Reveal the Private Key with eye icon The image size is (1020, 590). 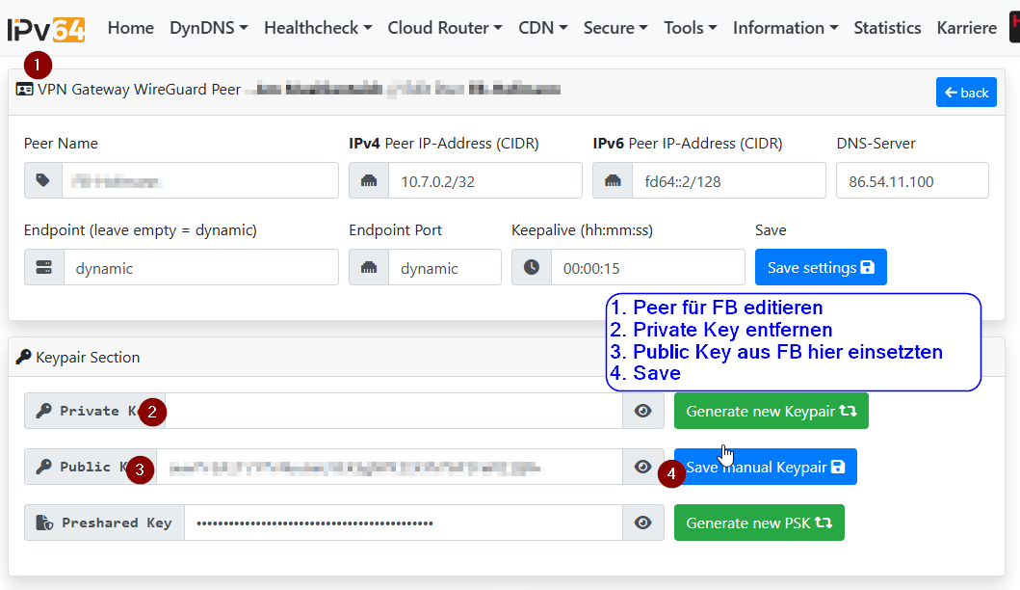643,411
